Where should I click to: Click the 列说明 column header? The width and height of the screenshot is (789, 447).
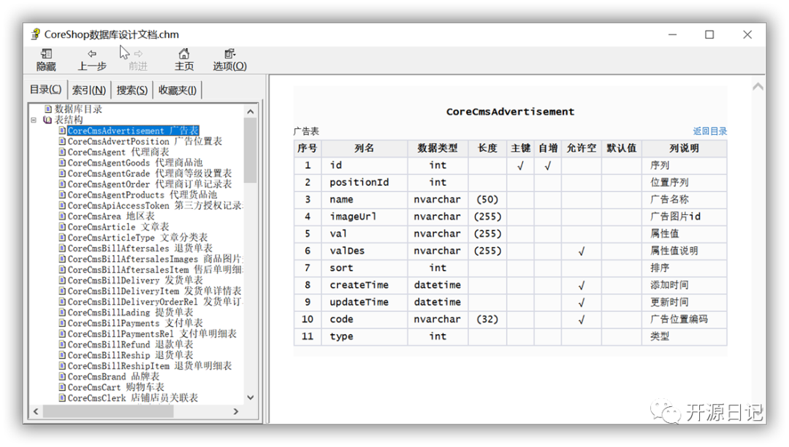coord(685,148)
